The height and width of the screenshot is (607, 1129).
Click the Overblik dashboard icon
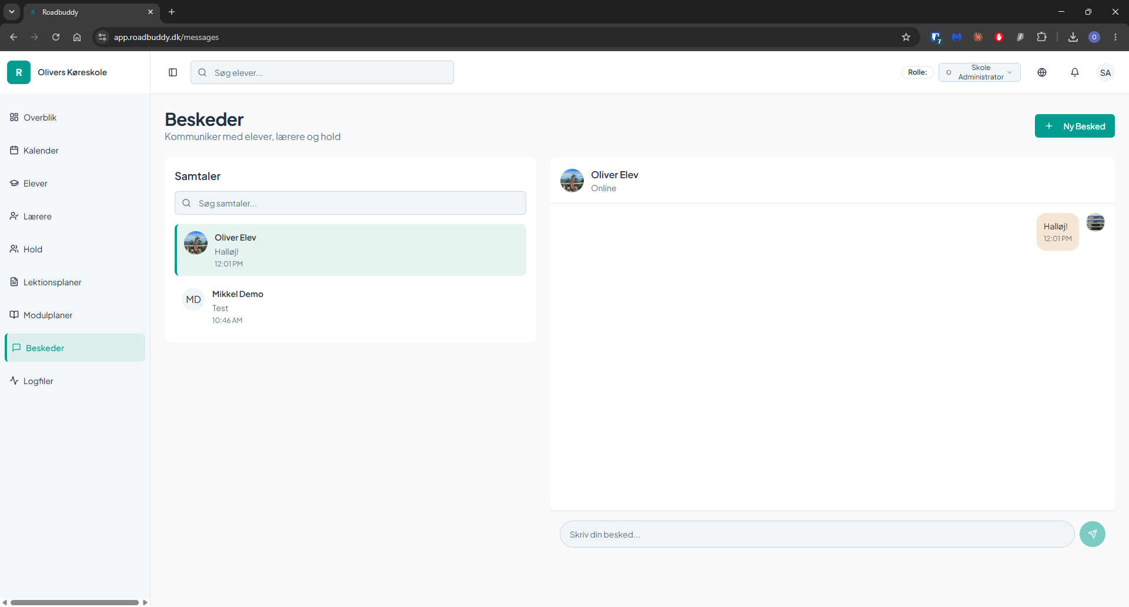[x=14, y=117]
